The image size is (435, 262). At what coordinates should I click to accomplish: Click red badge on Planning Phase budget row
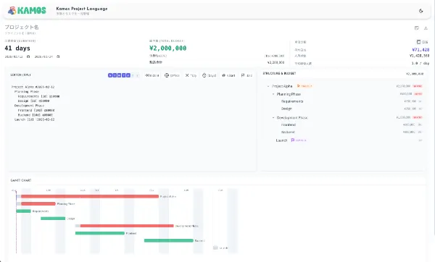pyautogui.click(x=418, y=94)
